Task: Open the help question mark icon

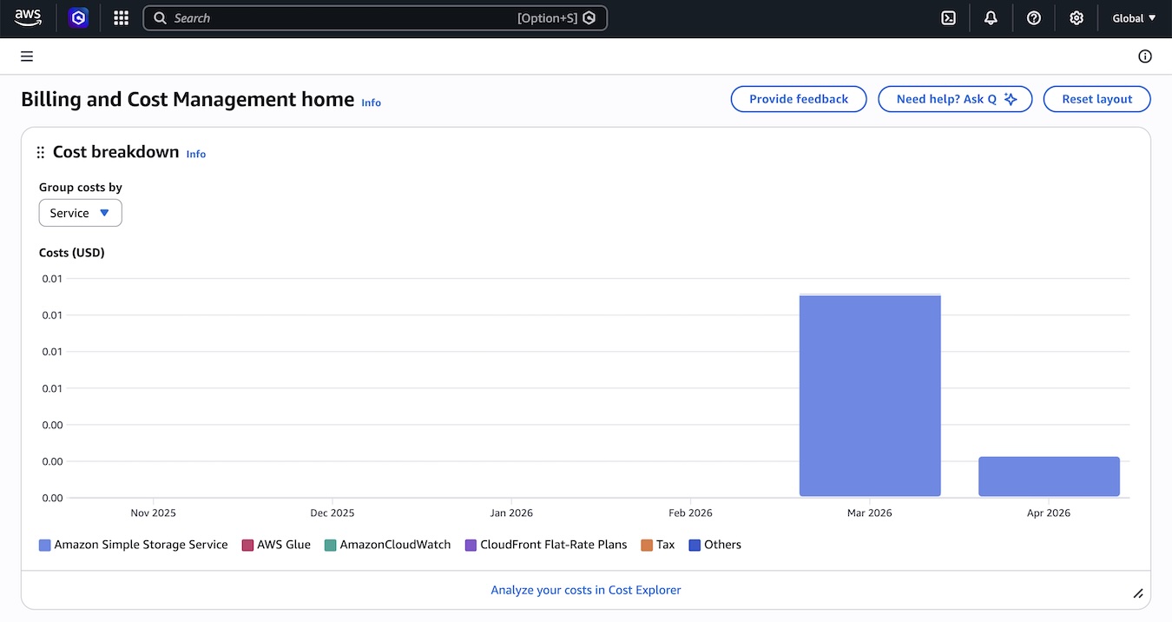Action: pos(1034,17)
